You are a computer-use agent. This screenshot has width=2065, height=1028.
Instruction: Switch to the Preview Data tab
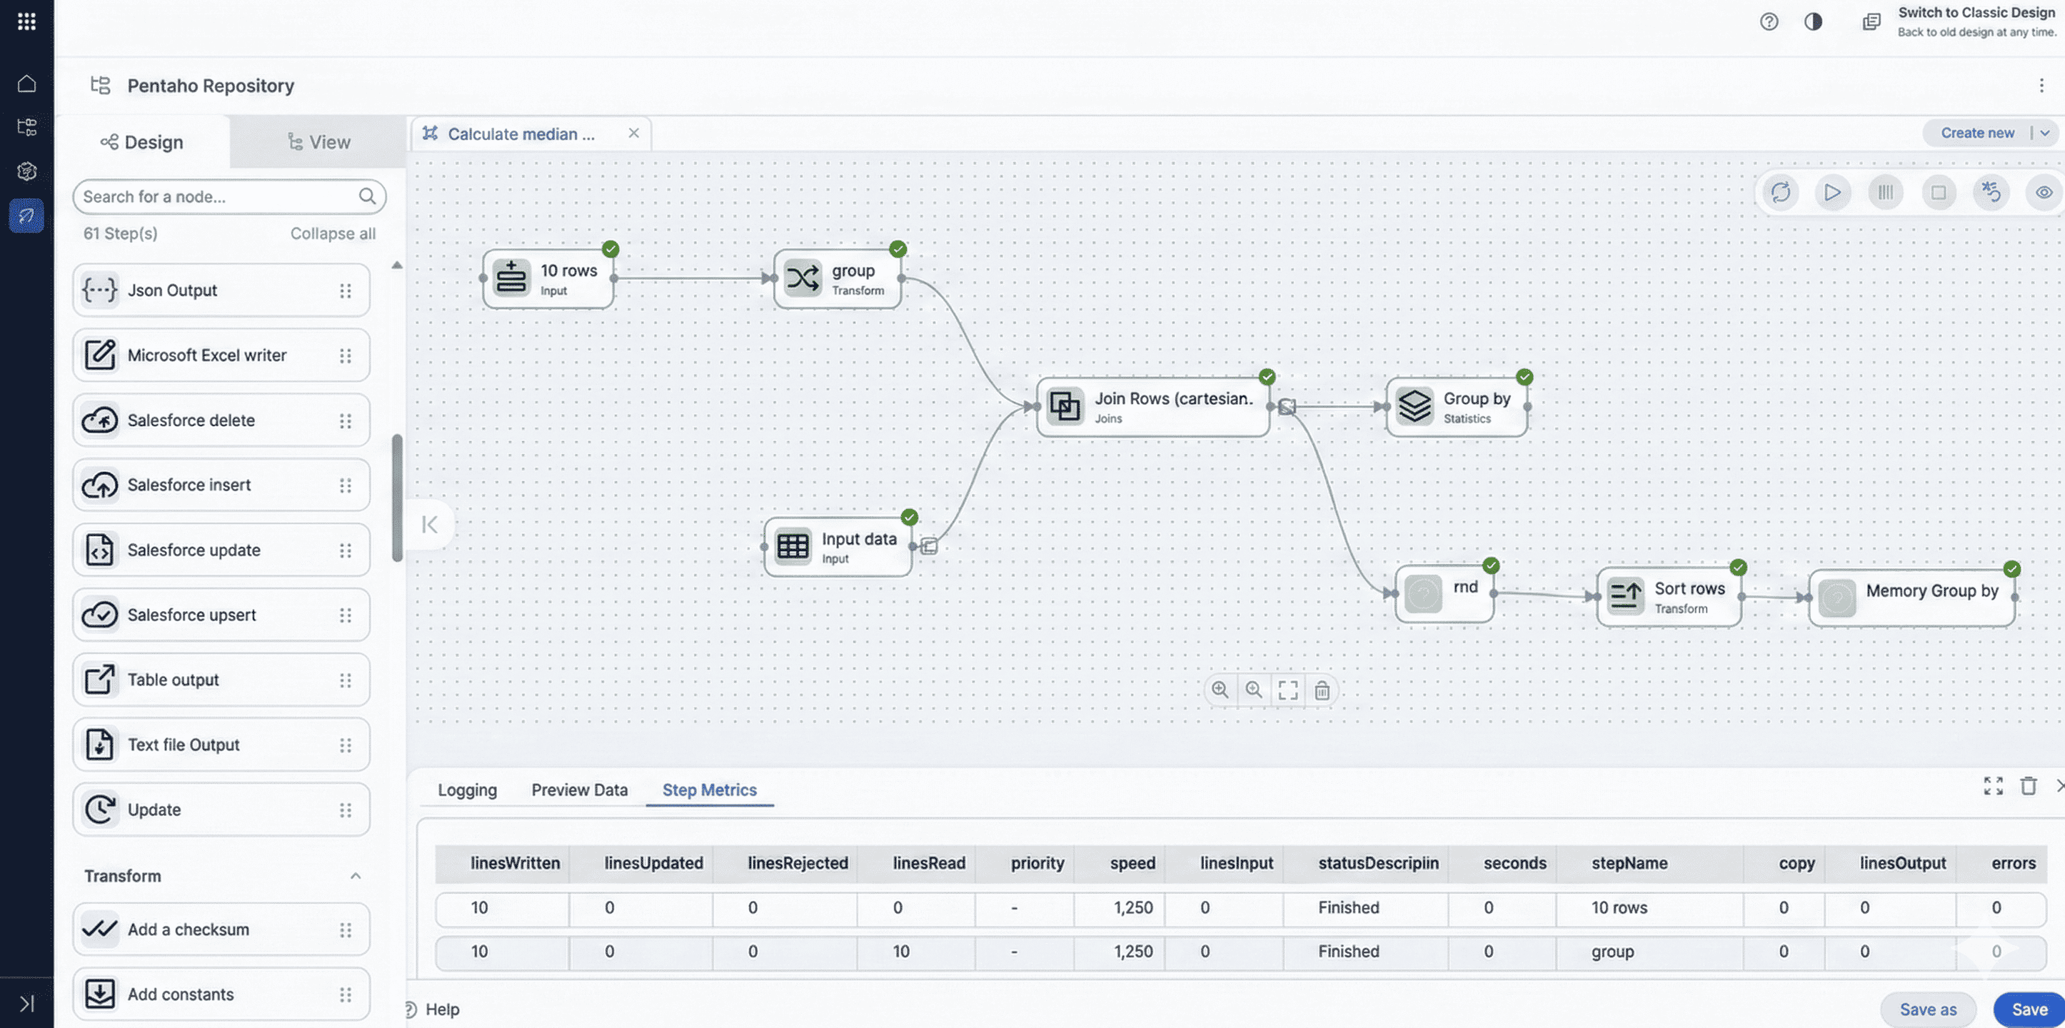pyautogui.click(x=579, y=790)
